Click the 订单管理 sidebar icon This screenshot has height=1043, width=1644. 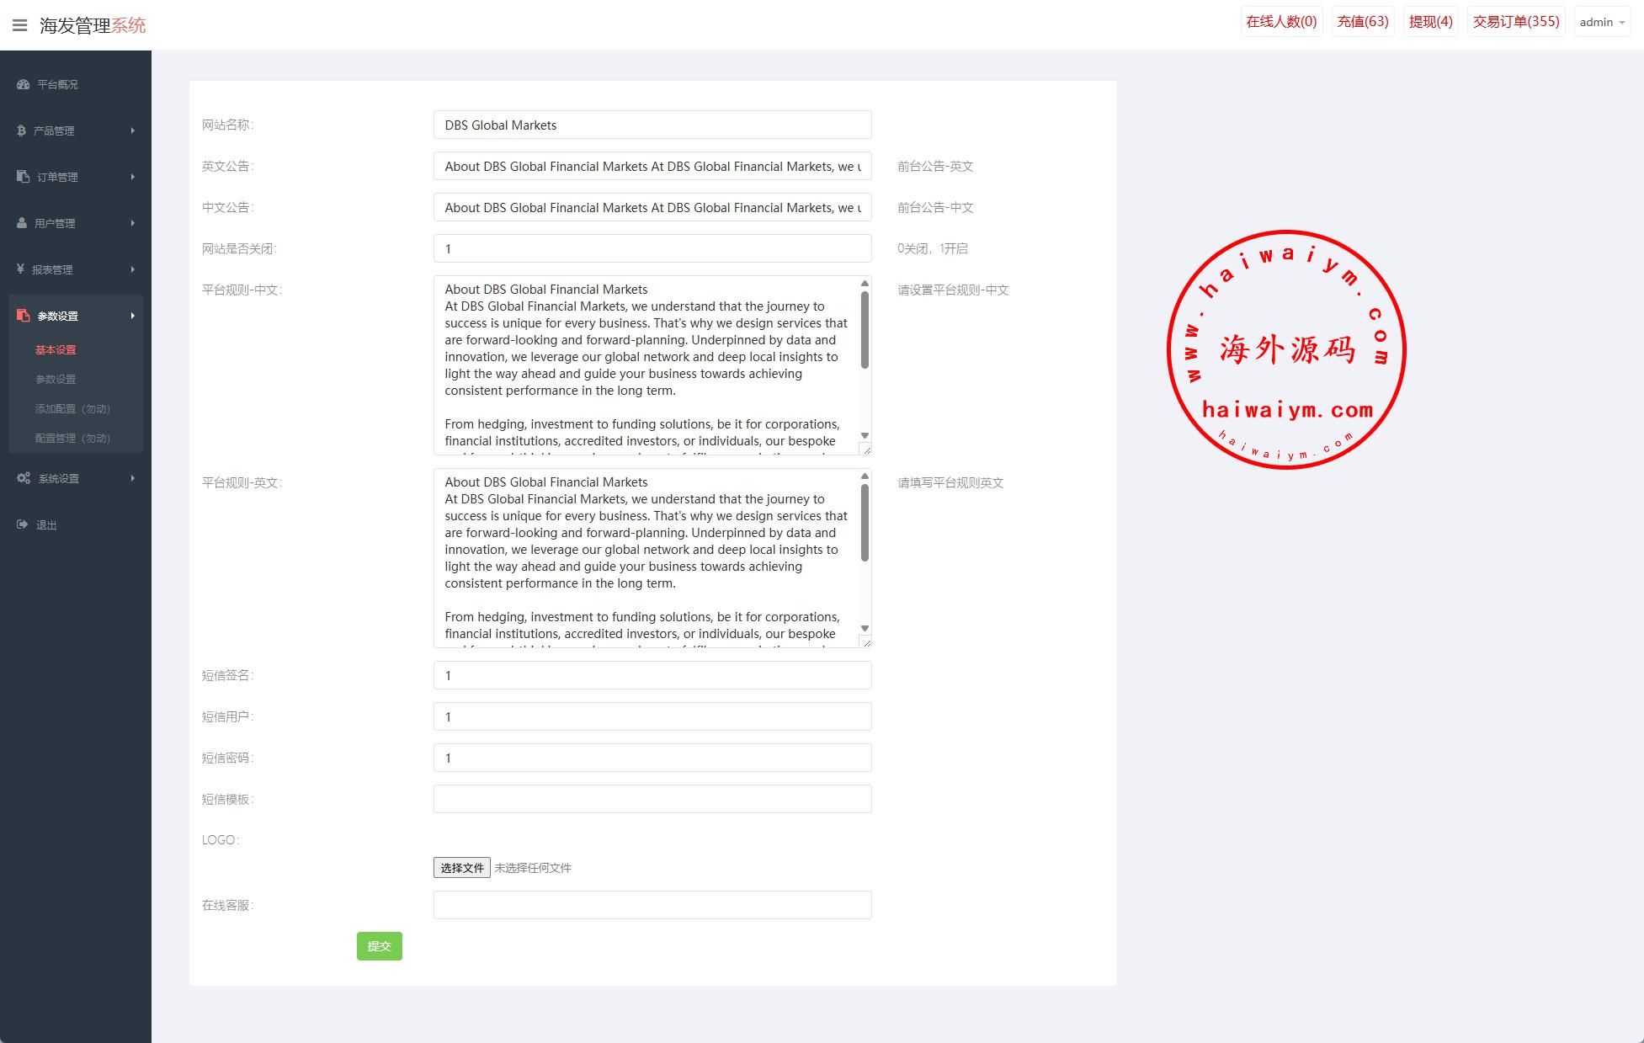click(23, 177)
